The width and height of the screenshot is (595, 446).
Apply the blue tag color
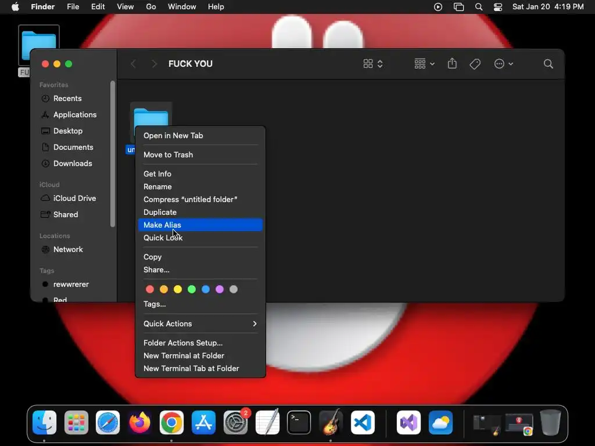[206, 289]
